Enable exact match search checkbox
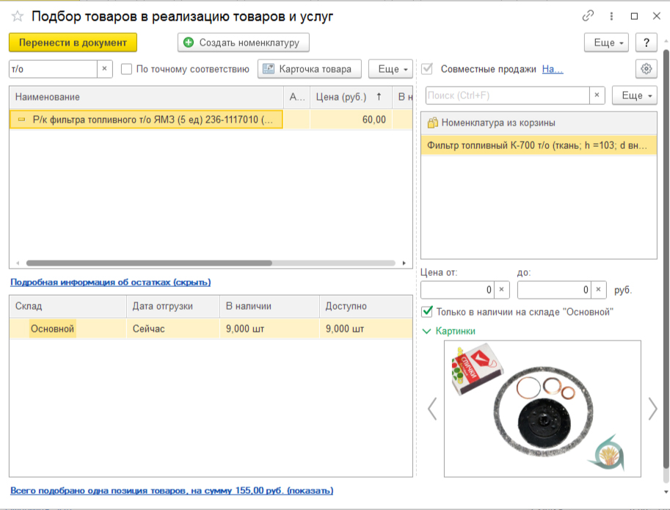This screenshot has width=670, height=510. [x=127, y=69]
